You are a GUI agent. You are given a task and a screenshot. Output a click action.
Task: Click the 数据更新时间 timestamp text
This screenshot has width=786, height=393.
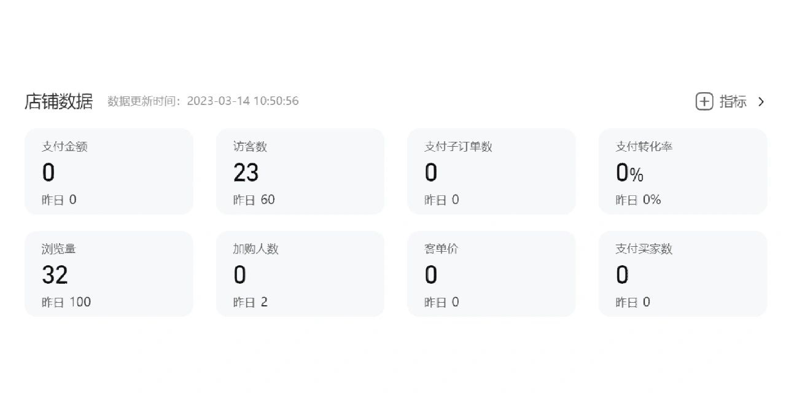coord(203,101)
